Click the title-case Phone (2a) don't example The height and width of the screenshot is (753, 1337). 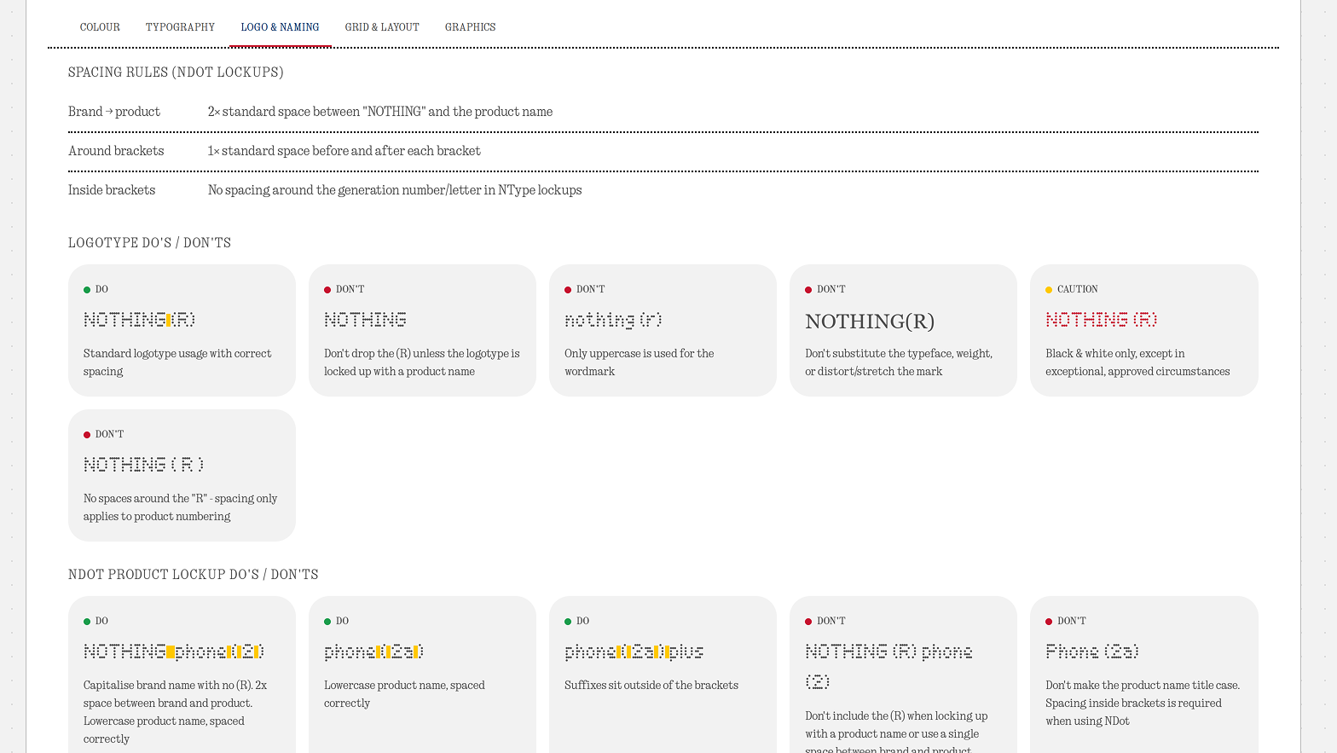[x=1092, y=652]
